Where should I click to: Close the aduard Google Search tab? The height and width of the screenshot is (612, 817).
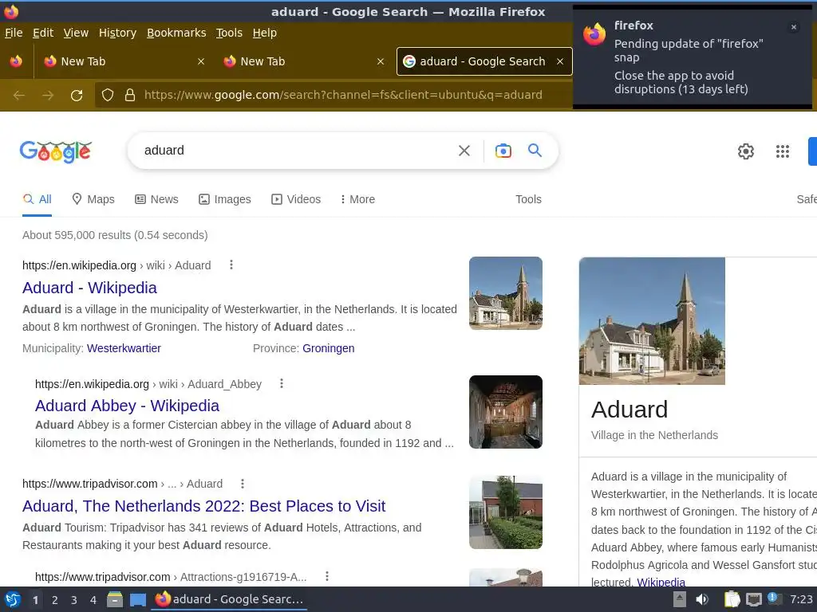pos(560,61)
